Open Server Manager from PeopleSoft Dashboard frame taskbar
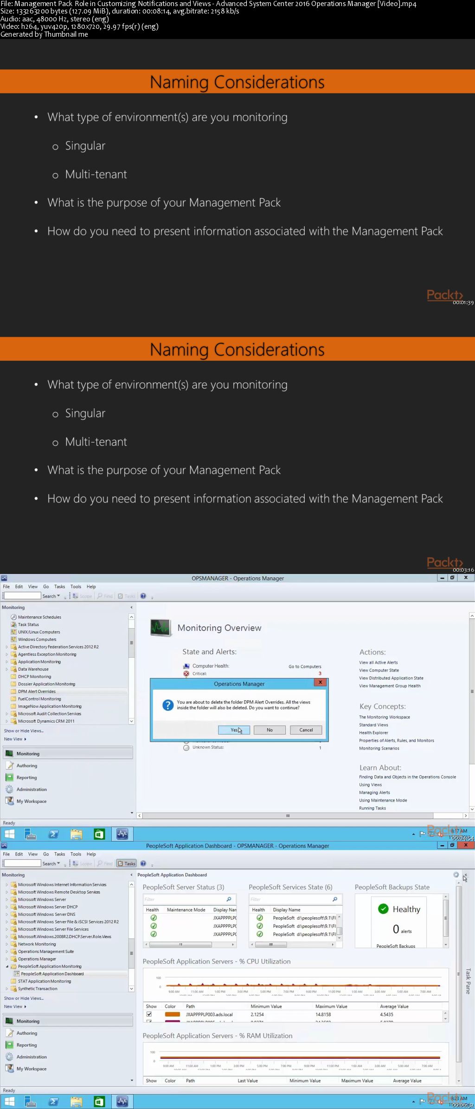This screenshot has width=475, height=1109. point(31,1102)
